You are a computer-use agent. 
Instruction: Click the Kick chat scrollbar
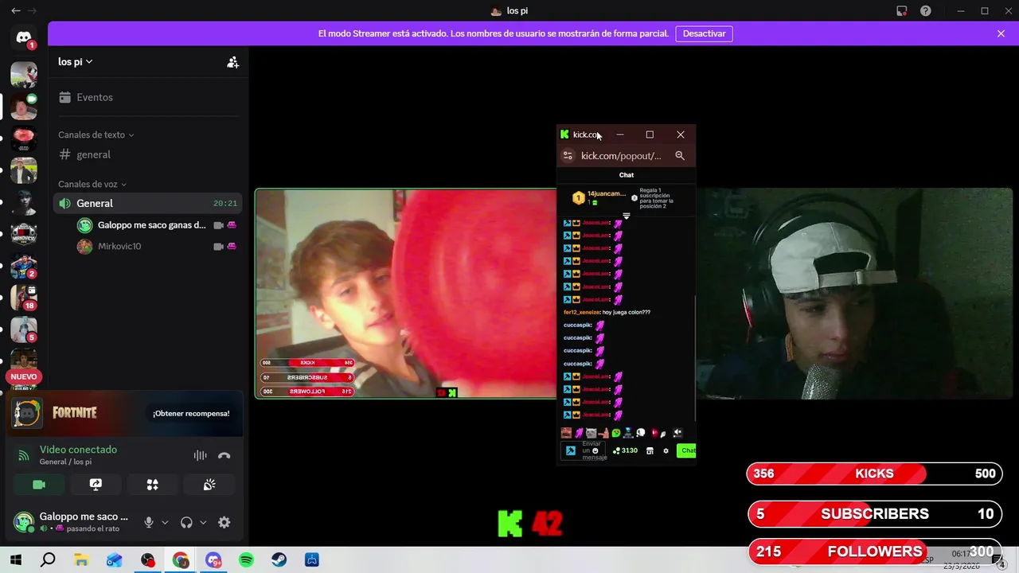click(x=694, y=358)
